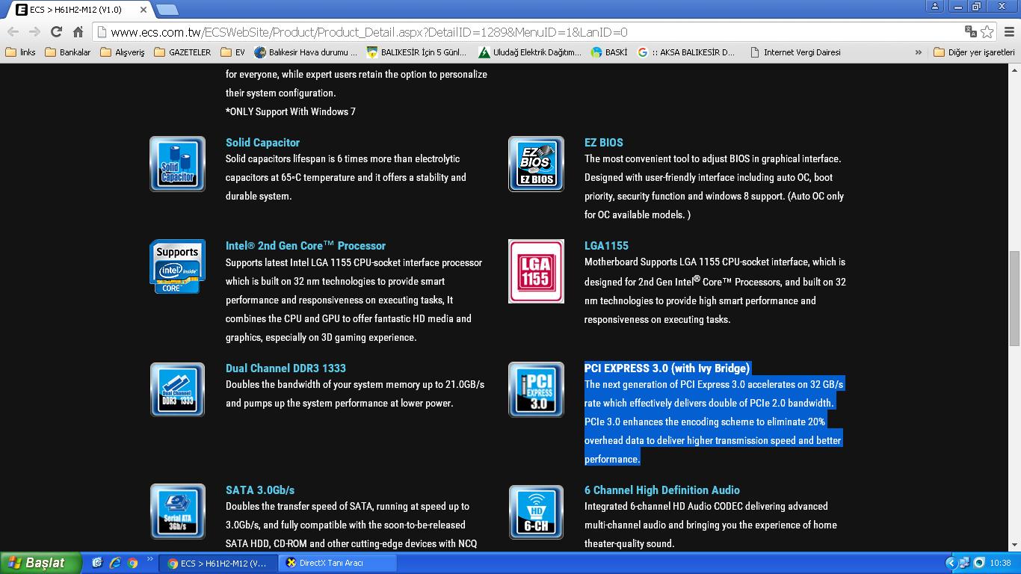Expand the quick launch overflow chevron
The height and width of the screenshot is (574, 1021).
point(149,559)
